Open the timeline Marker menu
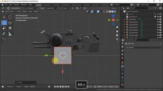The height and width of the screenshot is (91, 163). click(32, 86)
